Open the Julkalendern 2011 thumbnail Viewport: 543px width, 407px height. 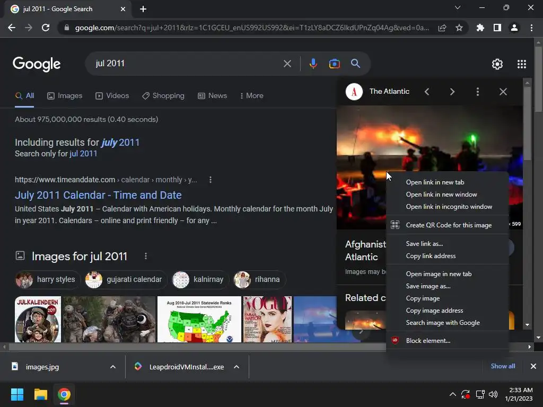click(x=38, y=319)
